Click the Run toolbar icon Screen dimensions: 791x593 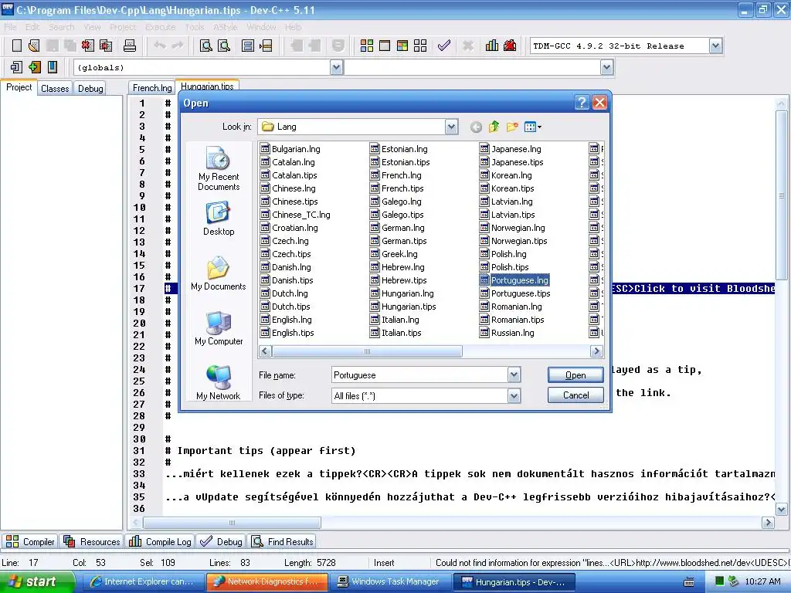(385, 46)
